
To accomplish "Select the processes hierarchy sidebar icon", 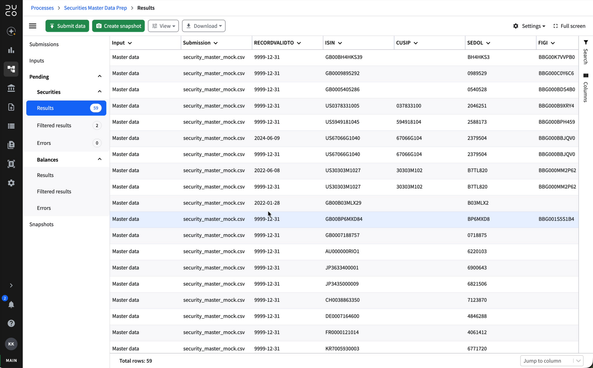I will tap(11, 69).
